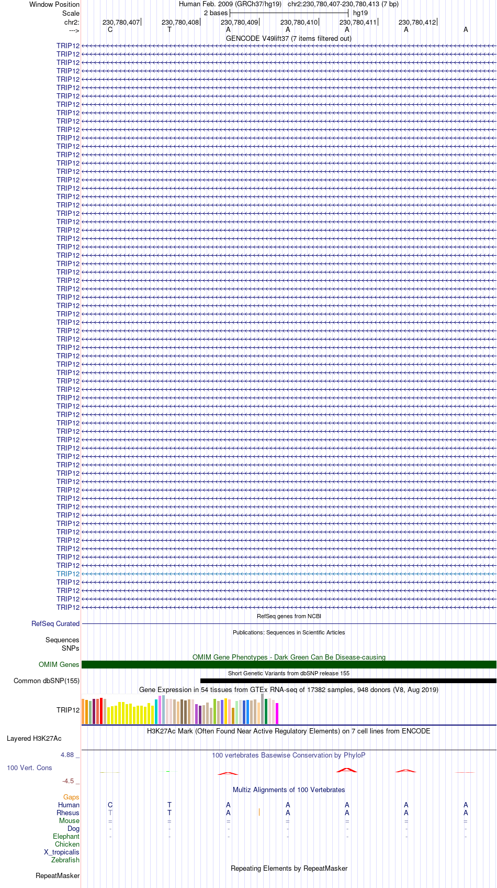497x888 pixels.
Task: Open the GTEx Gene Expression track title
Action: pyautogui.click(x=289, y=689)
